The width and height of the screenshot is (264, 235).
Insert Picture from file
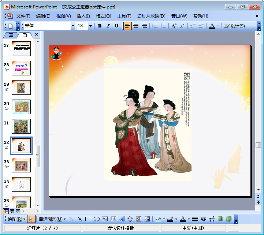[147, 219]
